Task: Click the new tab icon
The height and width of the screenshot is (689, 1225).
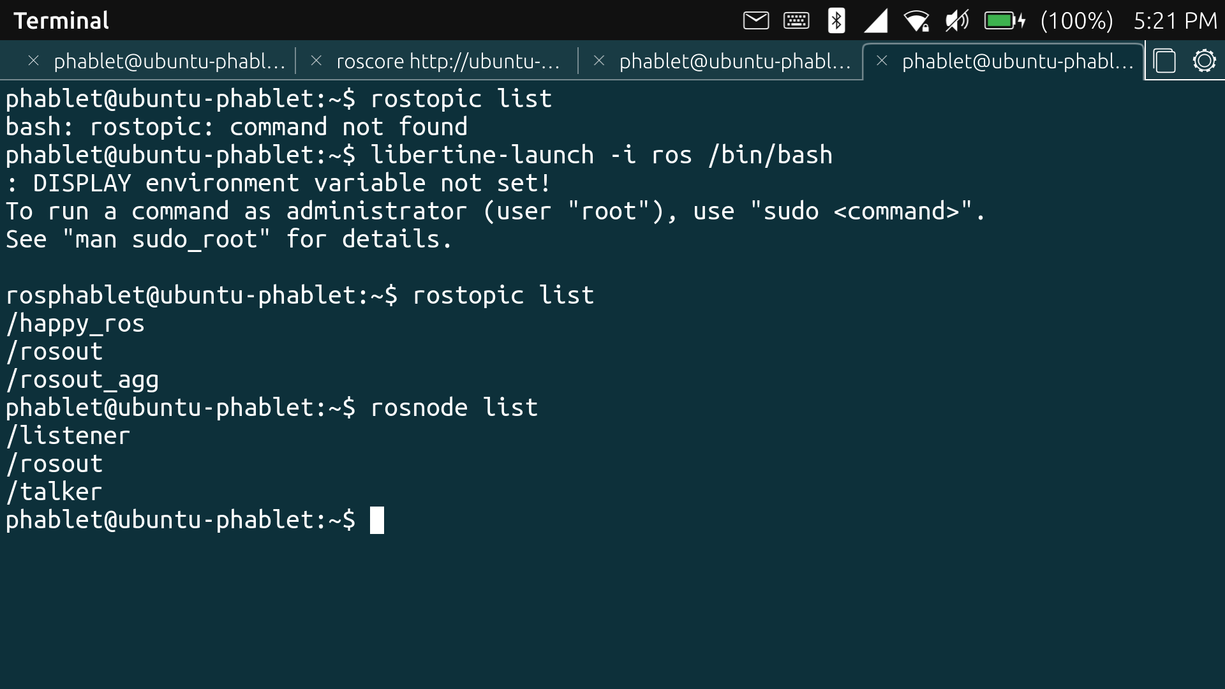Action: click(x=1164, y=61)
